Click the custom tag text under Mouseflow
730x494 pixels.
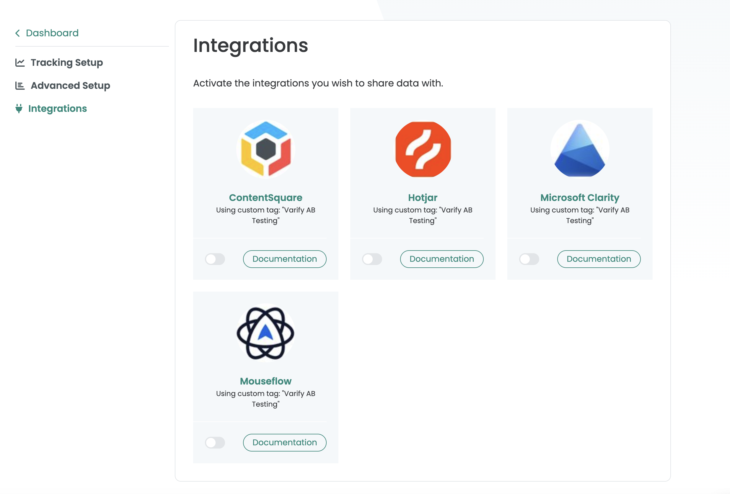266,399
